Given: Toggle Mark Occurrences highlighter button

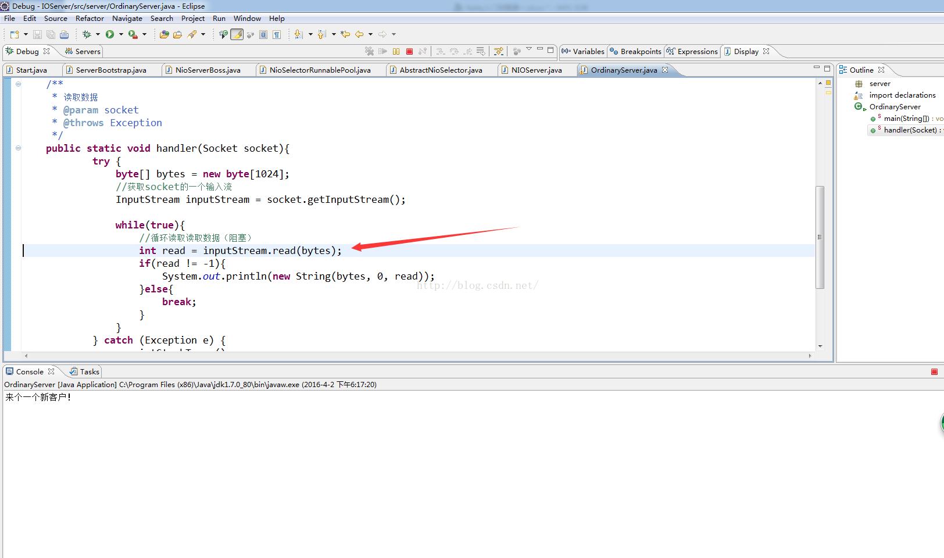Looking at the screenshot, I should pyautogui.click(x=237, y=35).
